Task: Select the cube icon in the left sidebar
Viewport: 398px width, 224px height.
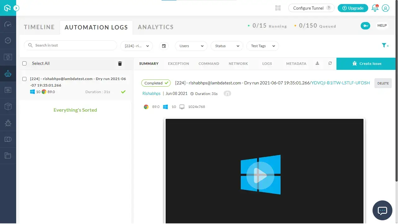Action: (x=8, y=106)
